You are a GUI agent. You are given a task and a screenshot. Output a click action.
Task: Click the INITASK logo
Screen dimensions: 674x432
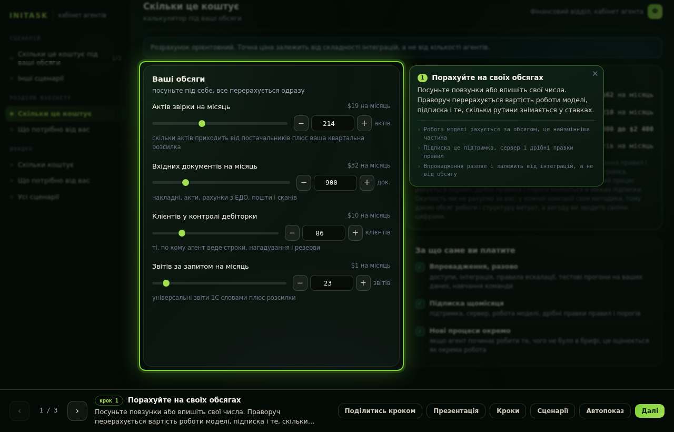point(28,15)
